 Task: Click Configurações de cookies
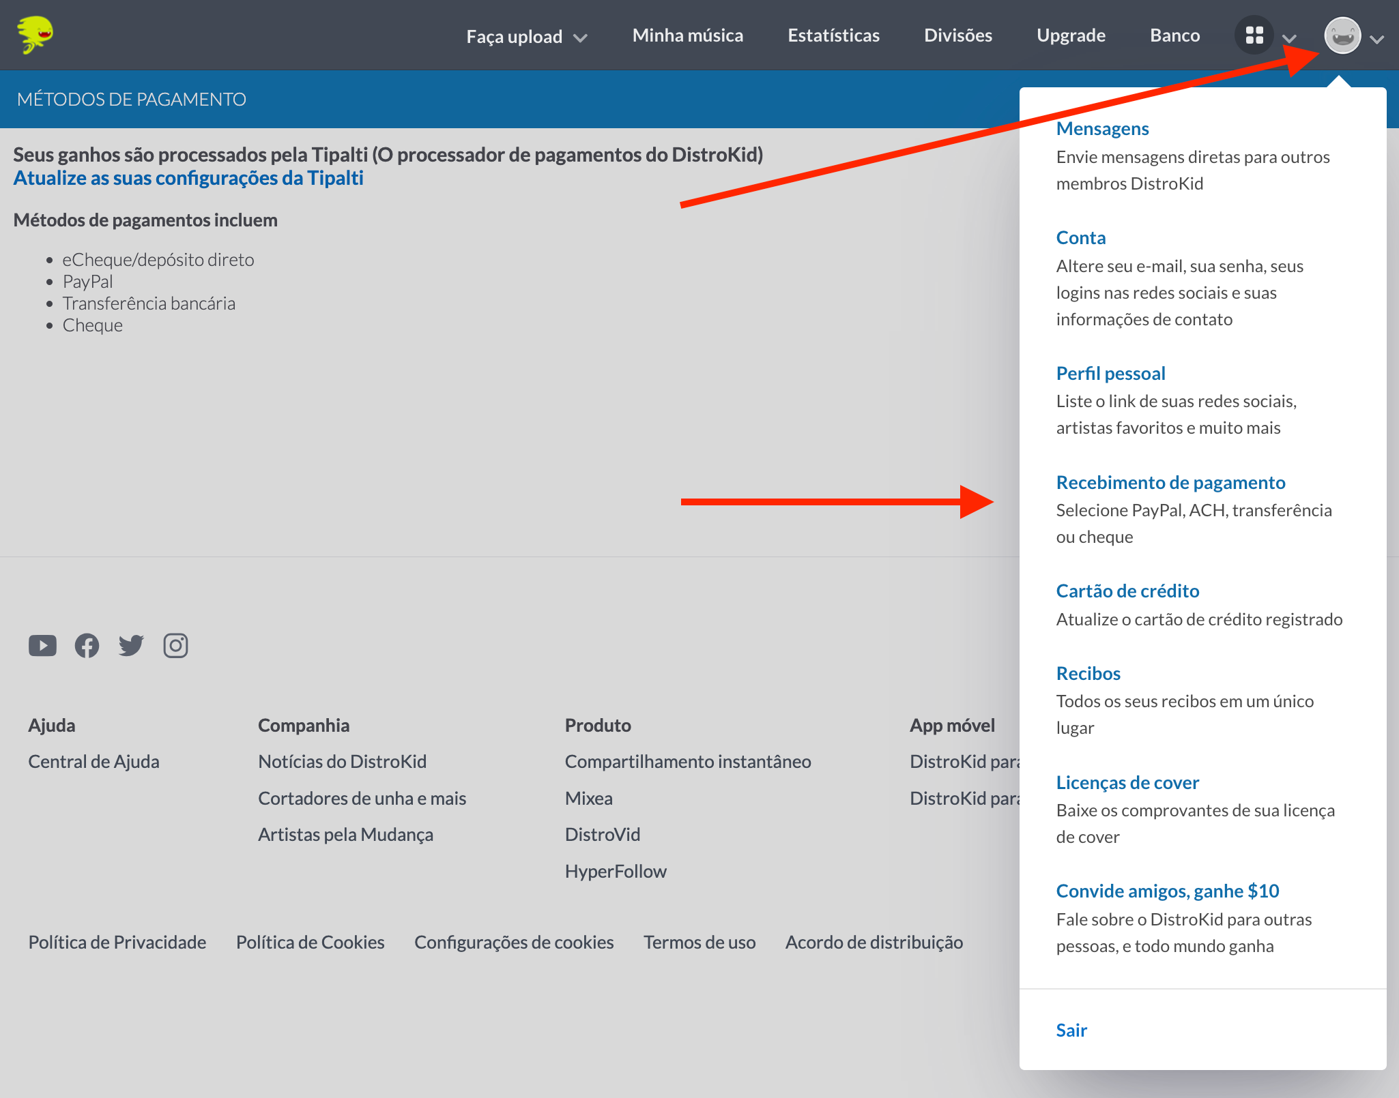(x=514, y=942)
